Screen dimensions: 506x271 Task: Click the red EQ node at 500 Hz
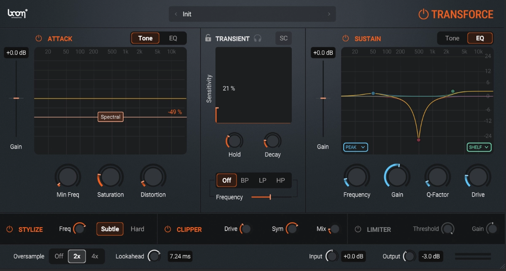tap(419, 140)
